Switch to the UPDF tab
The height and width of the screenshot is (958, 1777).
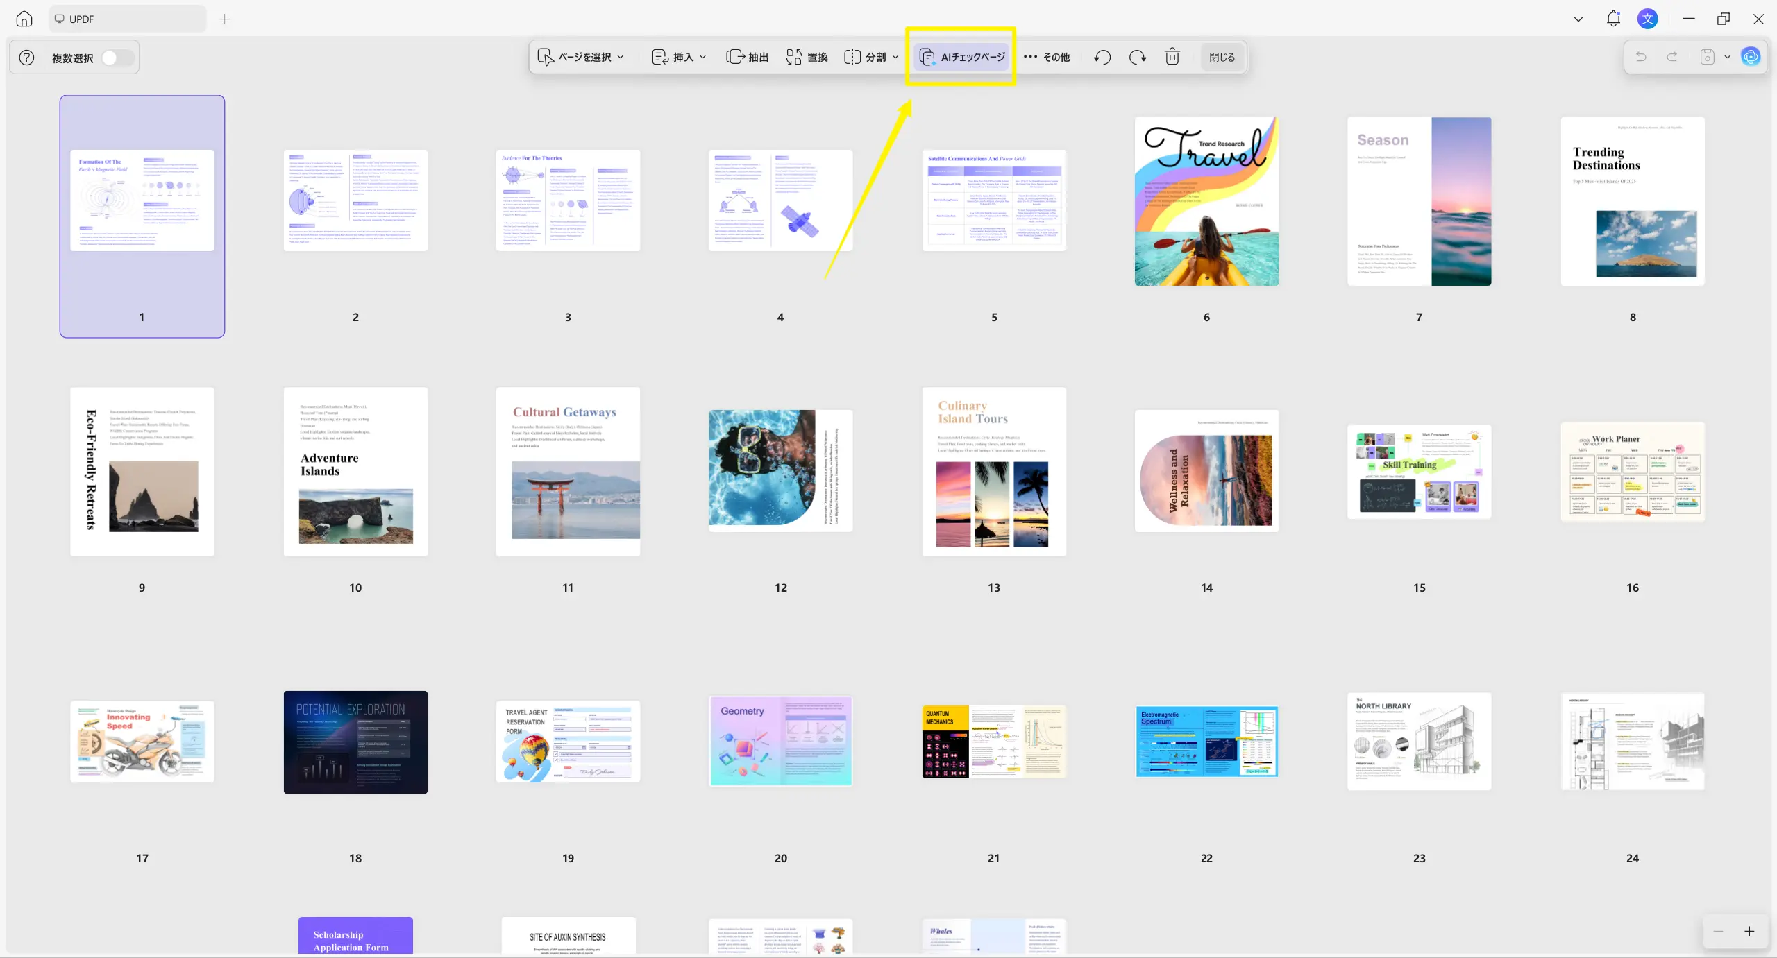pos(127,19)
